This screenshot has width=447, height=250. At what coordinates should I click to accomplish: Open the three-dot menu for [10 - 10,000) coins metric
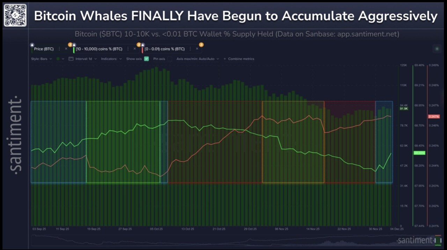pyautogui.click(x=128, y=49)
